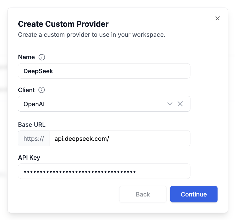Focus the masked API Key field

(x=104, y=171)
